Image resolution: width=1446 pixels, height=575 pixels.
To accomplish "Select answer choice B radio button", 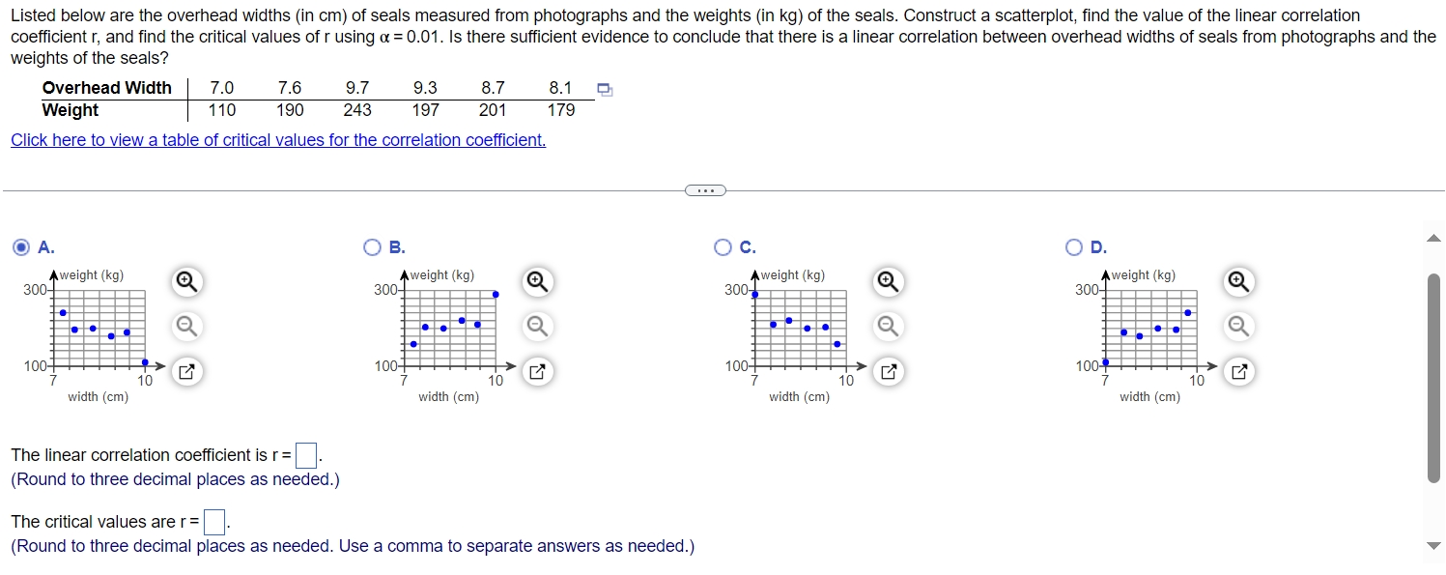I will click(372, 247).
